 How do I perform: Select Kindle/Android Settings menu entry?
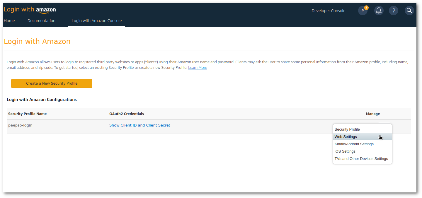click(363, 144)
